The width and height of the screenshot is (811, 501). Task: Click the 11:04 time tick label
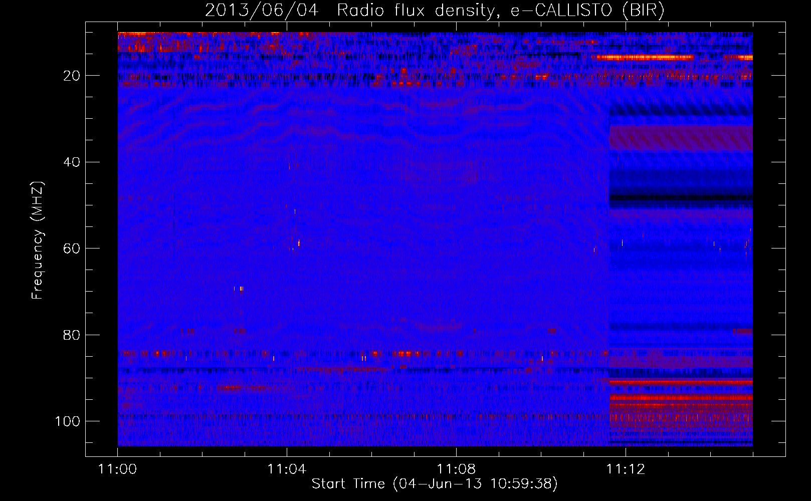(x=287, y=469)
